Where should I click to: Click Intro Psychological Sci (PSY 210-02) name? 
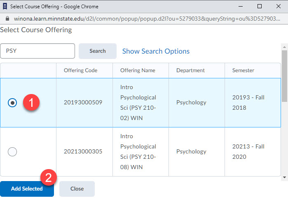(x=138, y=102)
